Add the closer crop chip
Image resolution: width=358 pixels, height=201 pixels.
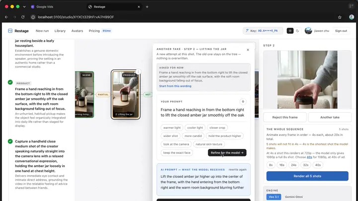pyautogui.click(x=217, y=128)
